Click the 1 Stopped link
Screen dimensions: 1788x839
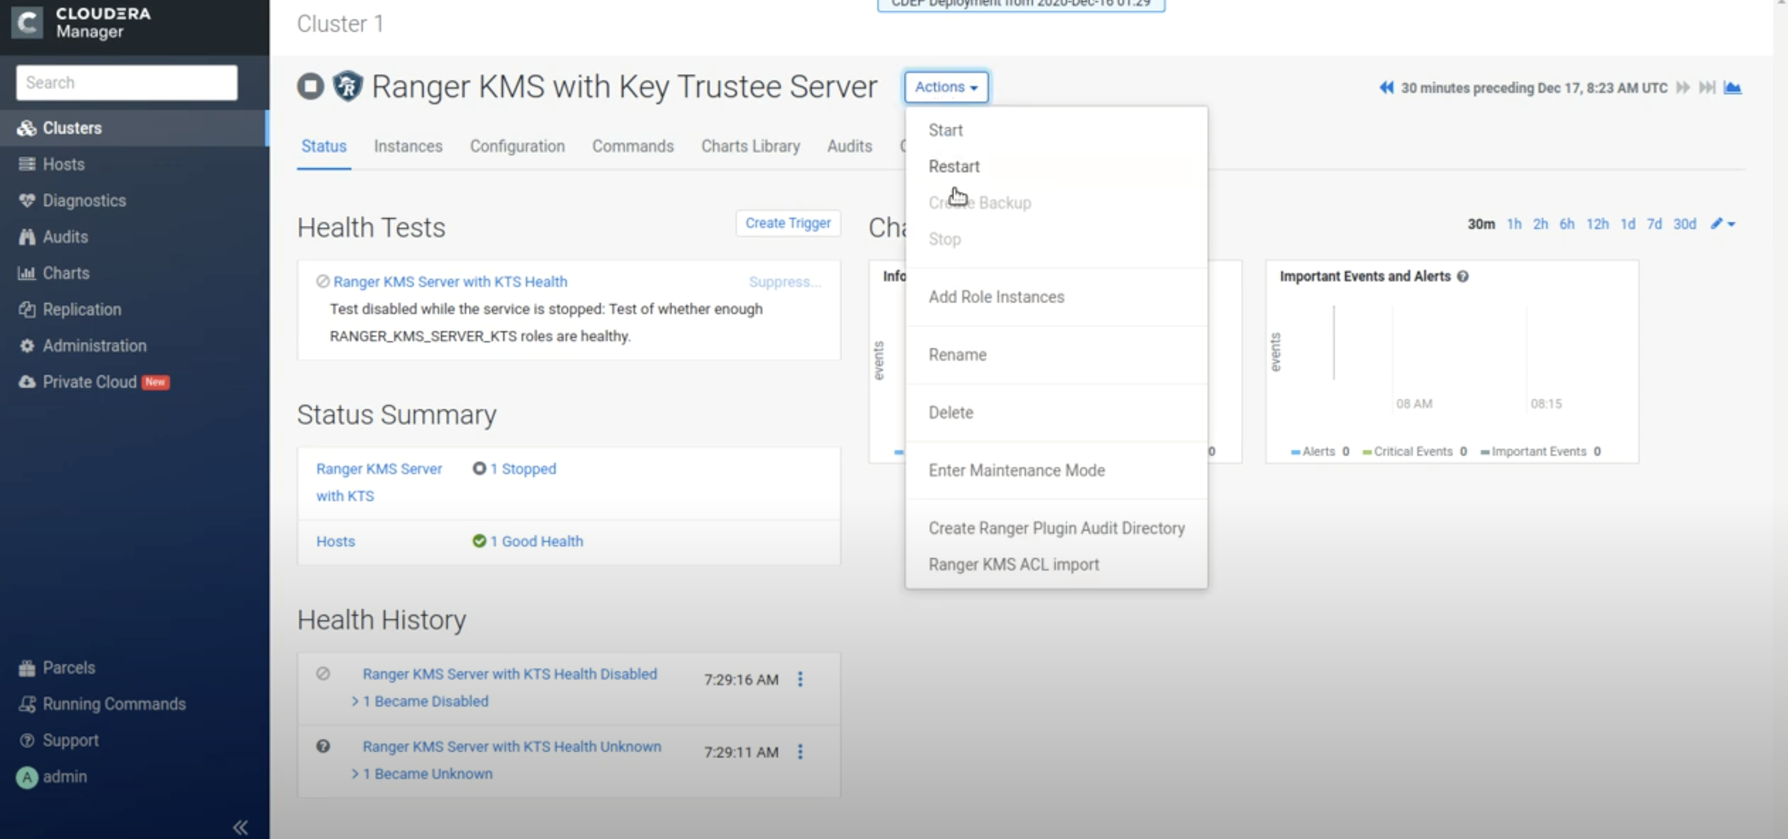[523, 468]
